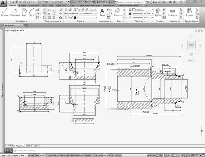Image resolution: width=205 pixels, height=157 pixels.
Task: Switch to the Лист2 layout tab
Action: point(35,146)
